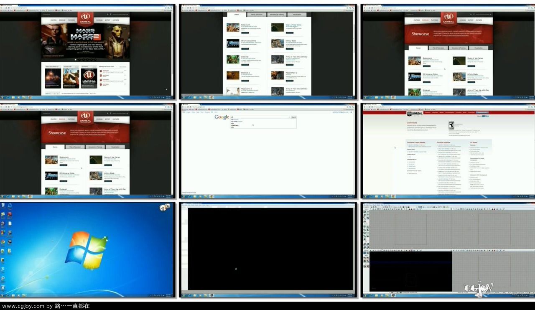Open settings gear beside Google account email
This screenshot has width=535, height=310.
tap(350, 112)
